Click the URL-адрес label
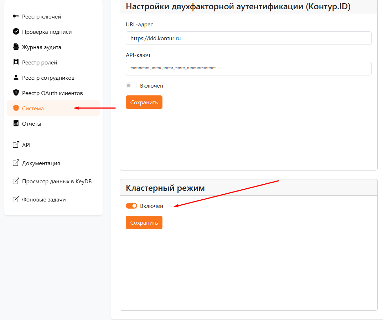 pos(139,25)
